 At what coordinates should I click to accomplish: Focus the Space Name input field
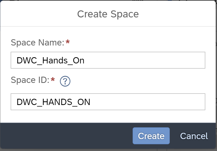[108, 60]
